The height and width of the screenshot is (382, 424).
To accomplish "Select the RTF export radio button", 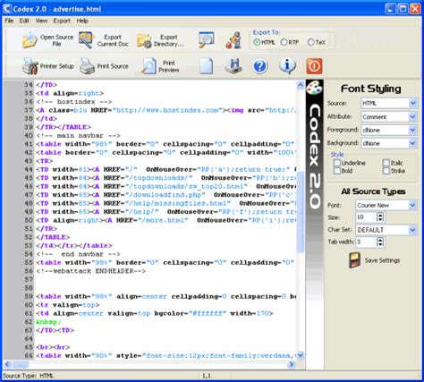I will pyautogui.click(x=284, y=42).
